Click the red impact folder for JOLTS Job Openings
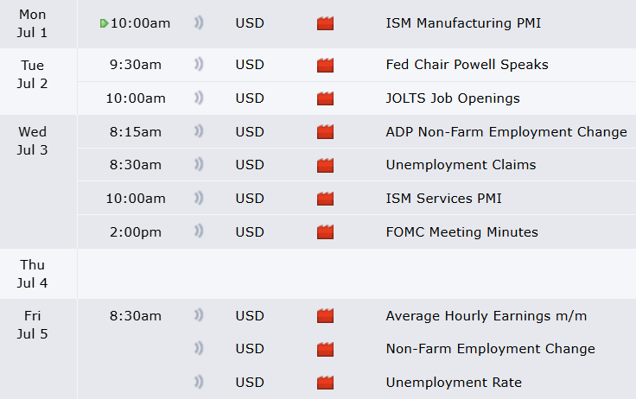636x399 pixels. (325, 98)
